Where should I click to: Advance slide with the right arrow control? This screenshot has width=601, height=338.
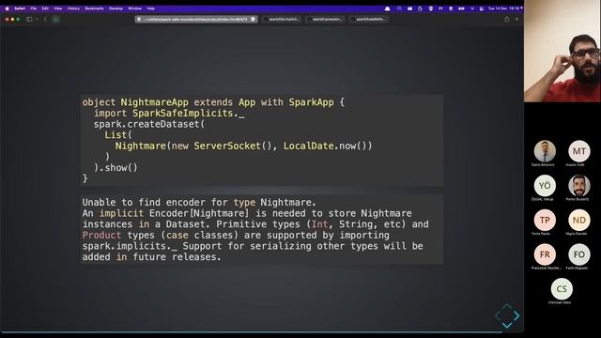516,315
